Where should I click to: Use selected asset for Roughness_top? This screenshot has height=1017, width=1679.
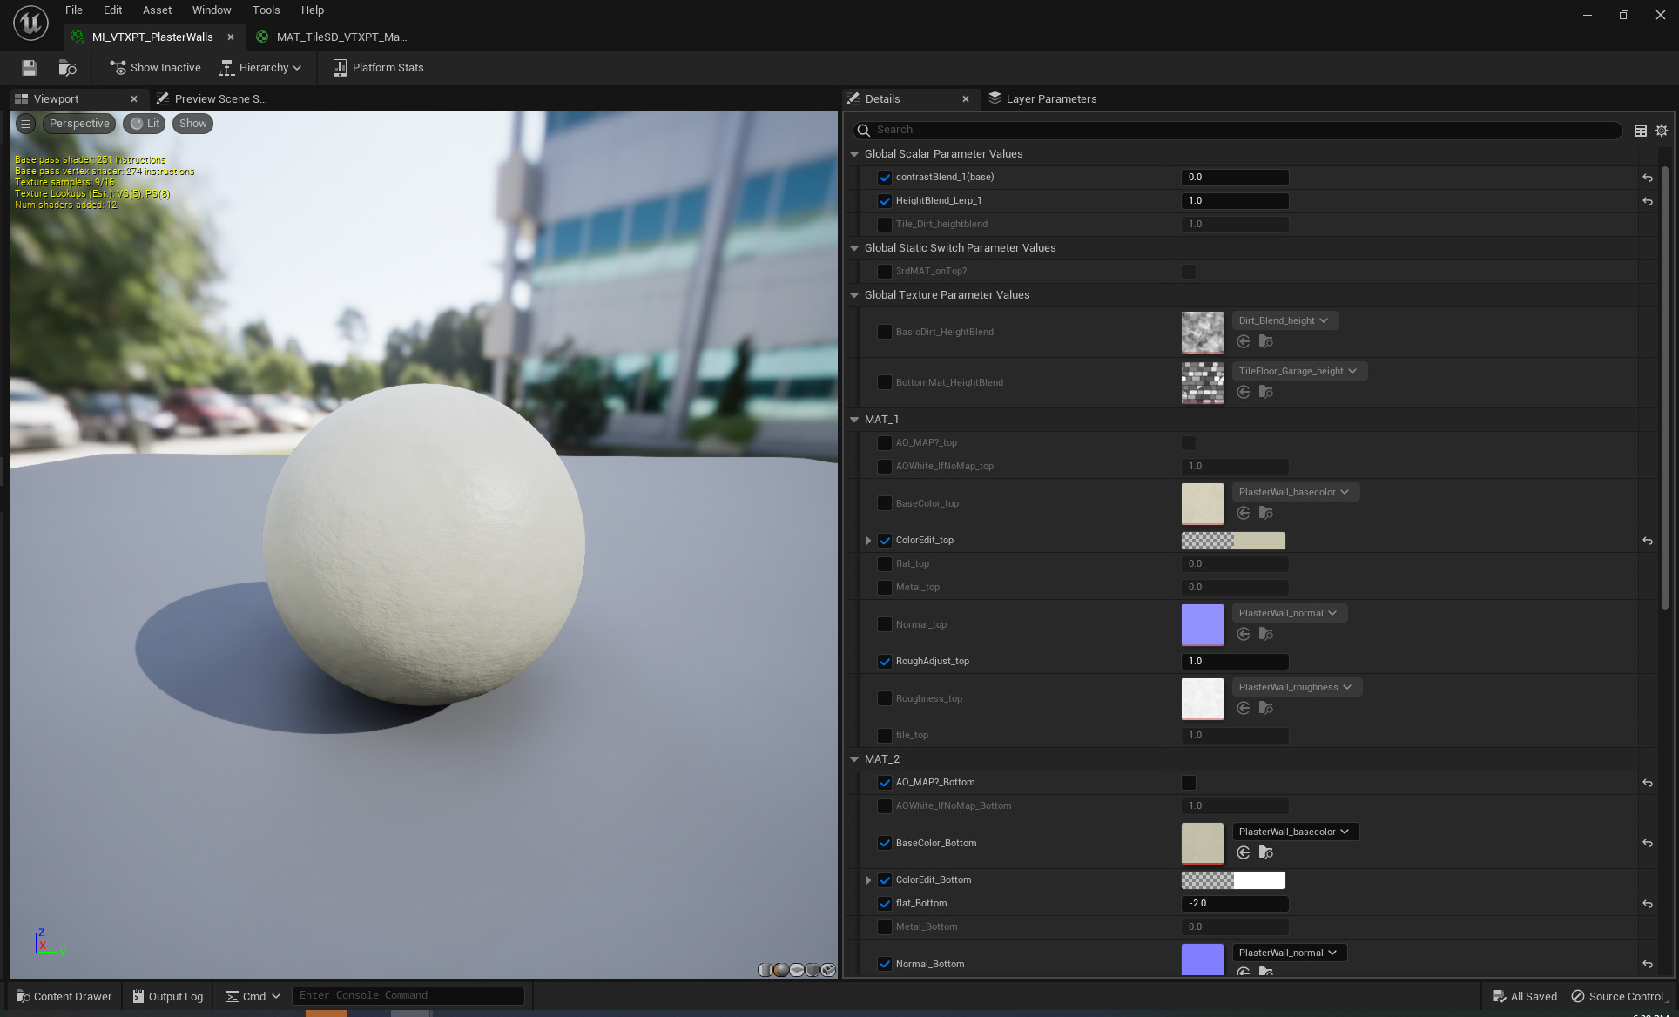click(1244, 708)
